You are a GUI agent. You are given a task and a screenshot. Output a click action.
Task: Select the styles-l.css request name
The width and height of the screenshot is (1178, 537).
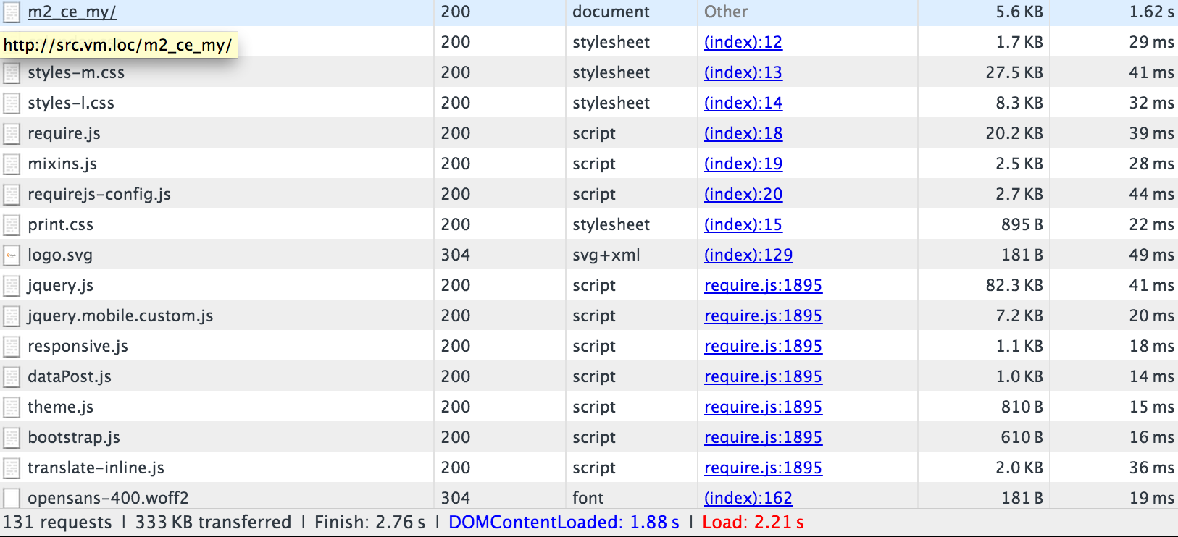(x=71, y=103)
